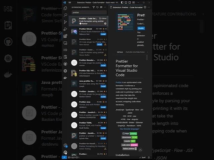Open the Remote Explorer view
214x160 pixels.
coord(66,43)
